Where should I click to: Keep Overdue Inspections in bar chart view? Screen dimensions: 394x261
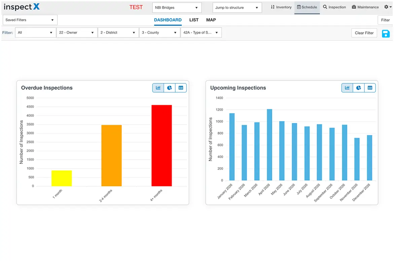click(158, 87)
